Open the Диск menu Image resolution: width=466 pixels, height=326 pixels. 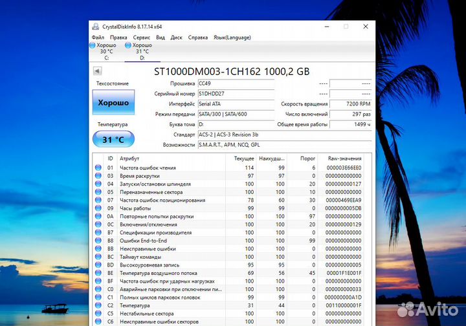[176, 38]
